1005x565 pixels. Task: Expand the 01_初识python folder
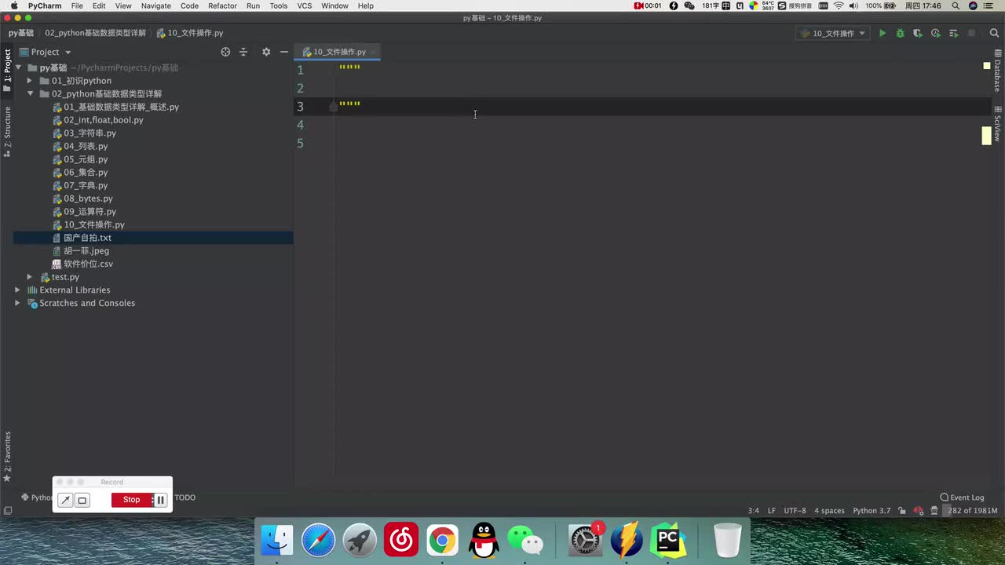pos(30,81)
